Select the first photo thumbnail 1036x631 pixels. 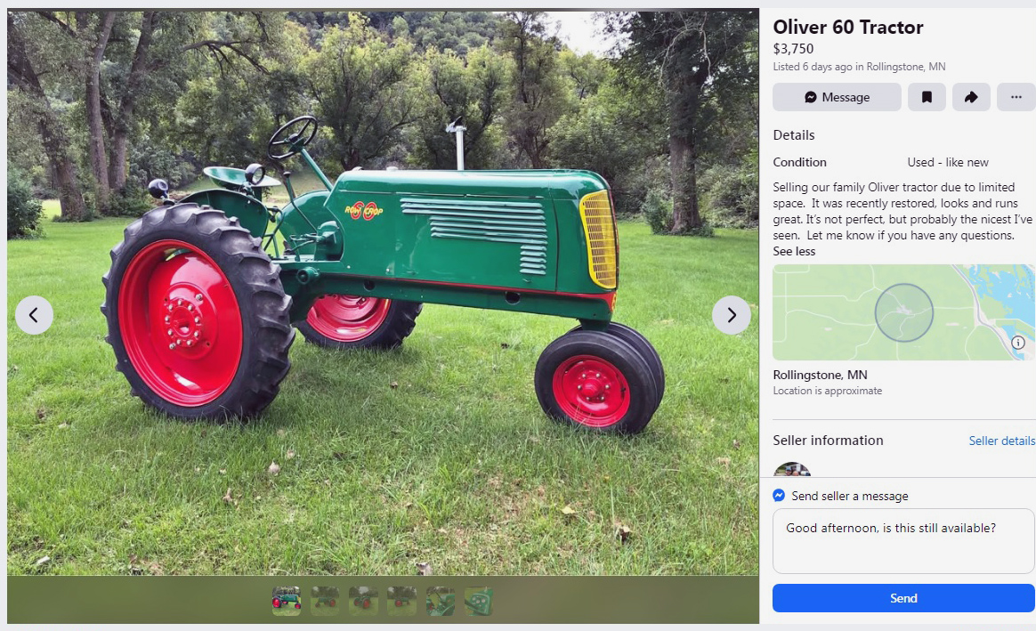click(x=286, y=601)
